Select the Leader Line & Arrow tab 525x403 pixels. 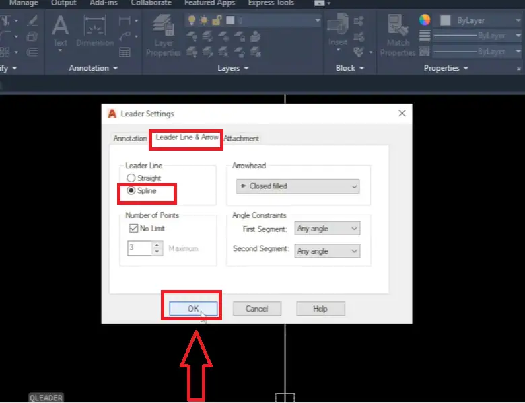[x=187, y=137]
